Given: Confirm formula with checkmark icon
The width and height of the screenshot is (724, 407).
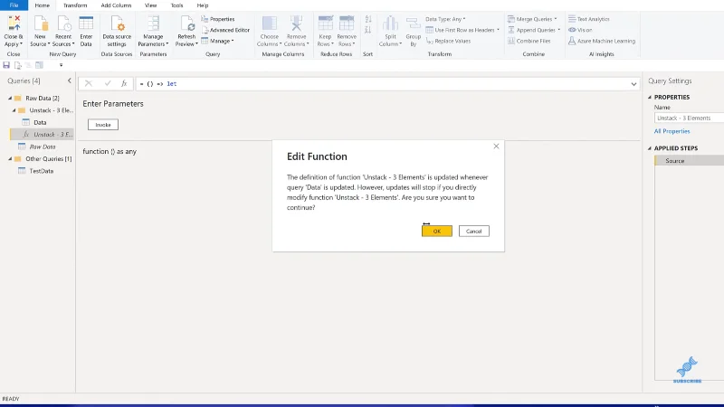Looking at the screenshot, I should [x=108, y=83].
